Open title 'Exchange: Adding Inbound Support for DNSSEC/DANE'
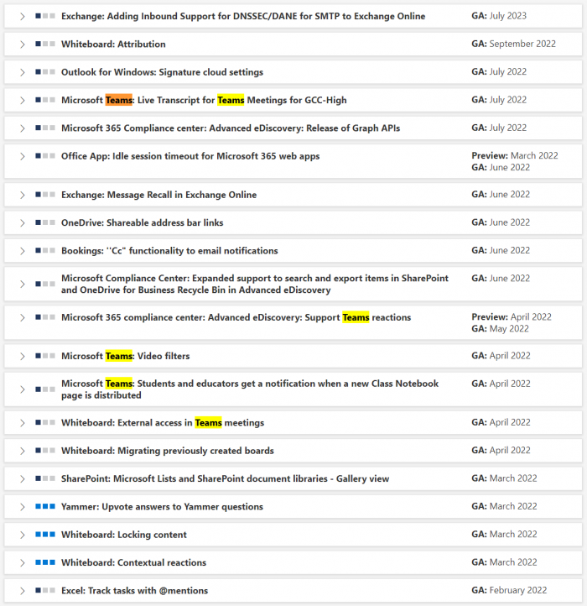This screenshot has height=606, width=587. [x=243, y=16]
